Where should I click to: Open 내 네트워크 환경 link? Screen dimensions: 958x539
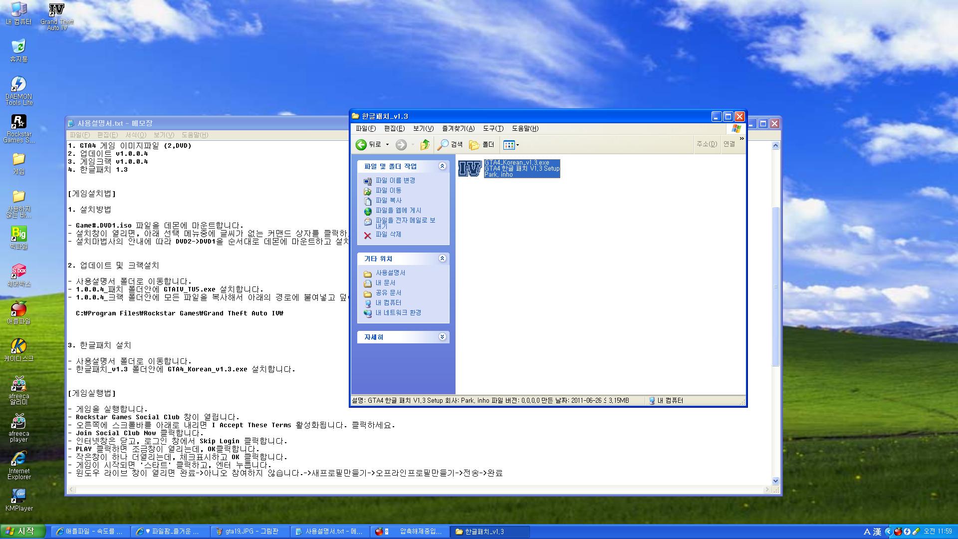tap(398, 312)
